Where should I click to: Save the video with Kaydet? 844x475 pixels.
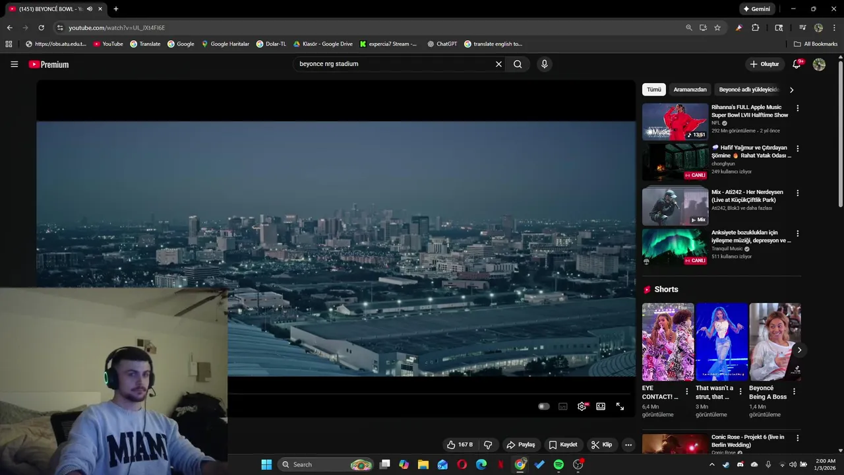[x=563, y=445]
